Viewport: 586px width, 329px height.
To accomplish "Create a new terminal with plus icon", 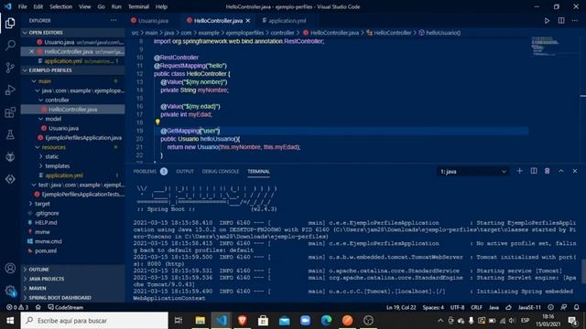I will pyautogui.click(x=519, y=171).
